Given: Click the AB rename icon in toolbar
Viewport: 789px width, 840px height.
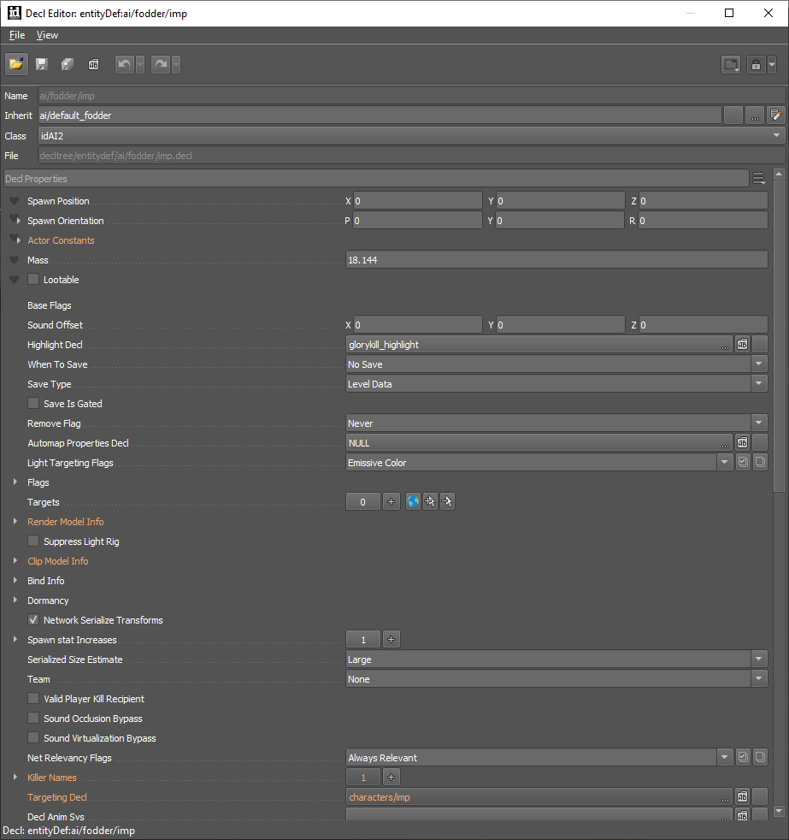Looking at the screenshot, I should (x=94, y=64).
